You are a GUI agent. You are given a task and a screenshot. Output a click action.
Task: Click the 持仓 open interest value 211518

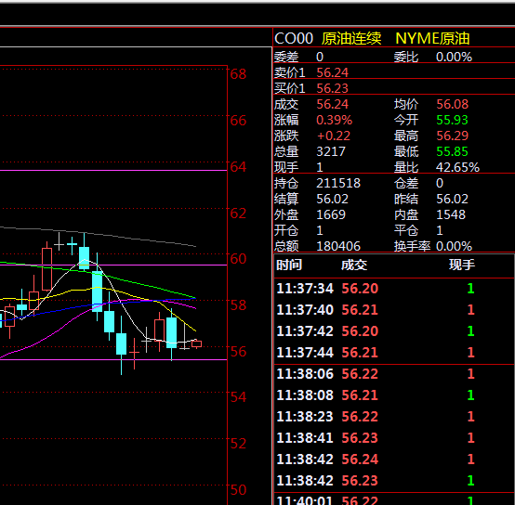click(x=338, y=183)
